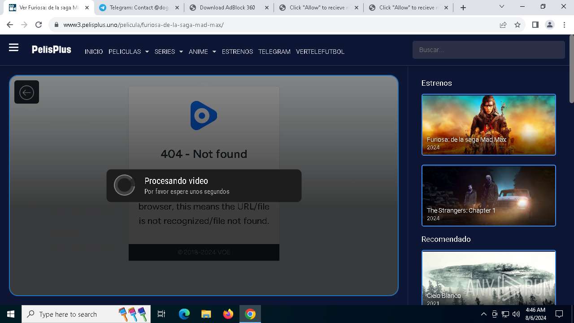Click the back arrow in video player
This screenshot has height=323, width=574.
tap(26, 92)
